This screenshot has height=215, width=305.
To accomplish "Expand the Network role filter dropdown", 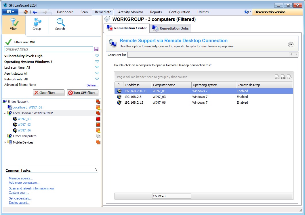I will [97, 79].
